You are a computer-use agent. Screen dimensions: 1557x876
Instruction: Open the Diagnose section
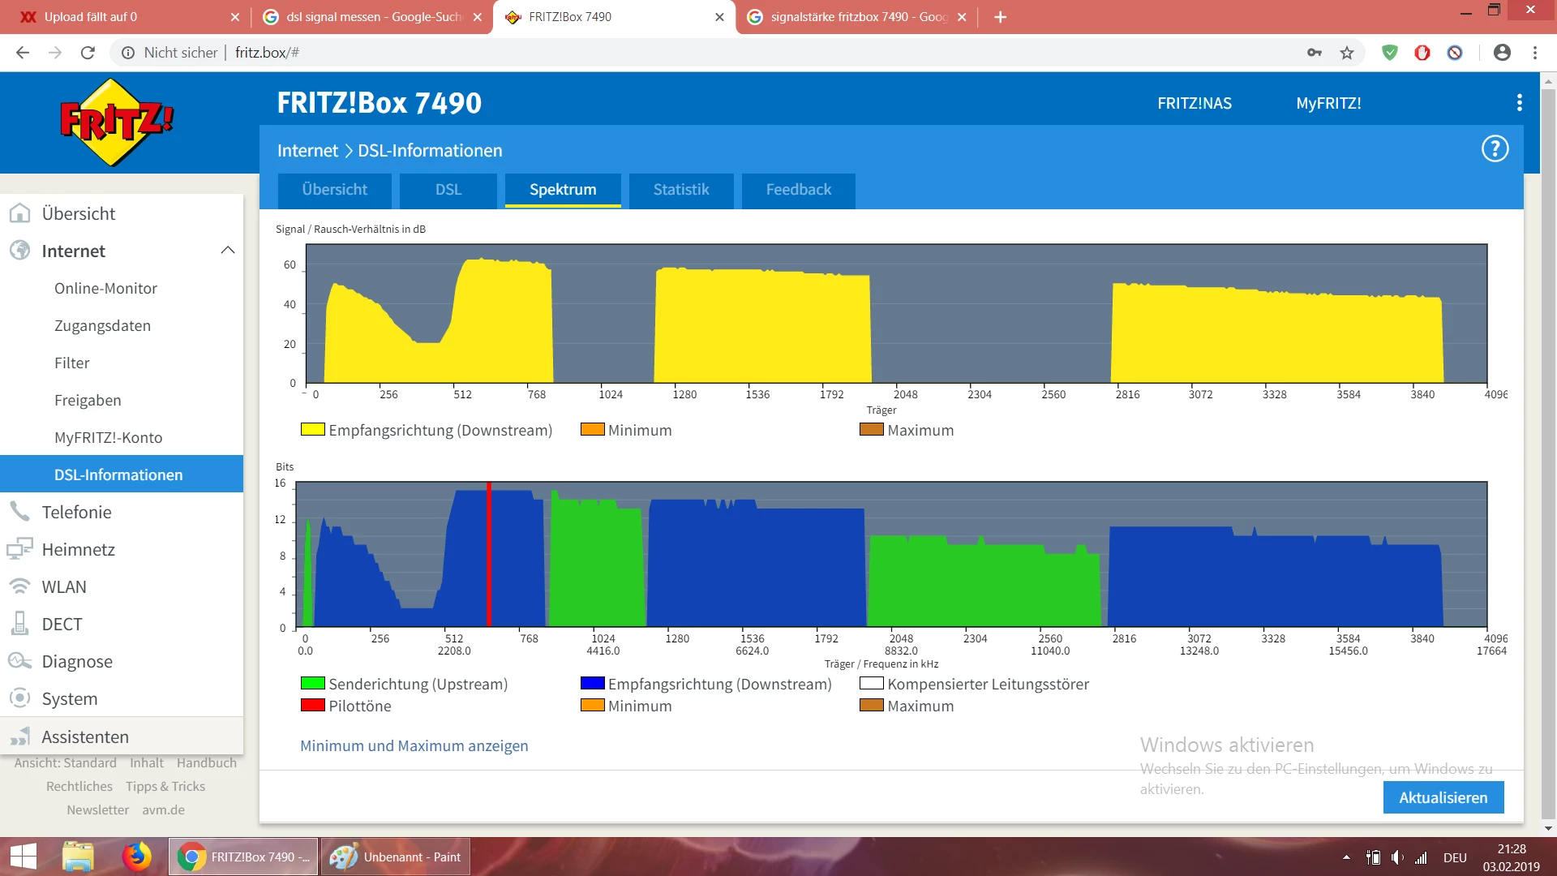click(77, 662)
